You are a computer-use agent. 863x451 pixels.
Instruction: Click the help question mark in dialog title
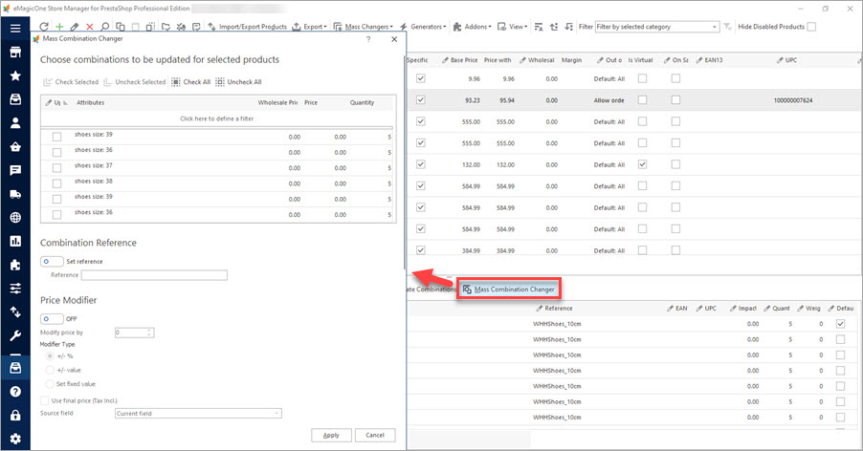point(368,39)
